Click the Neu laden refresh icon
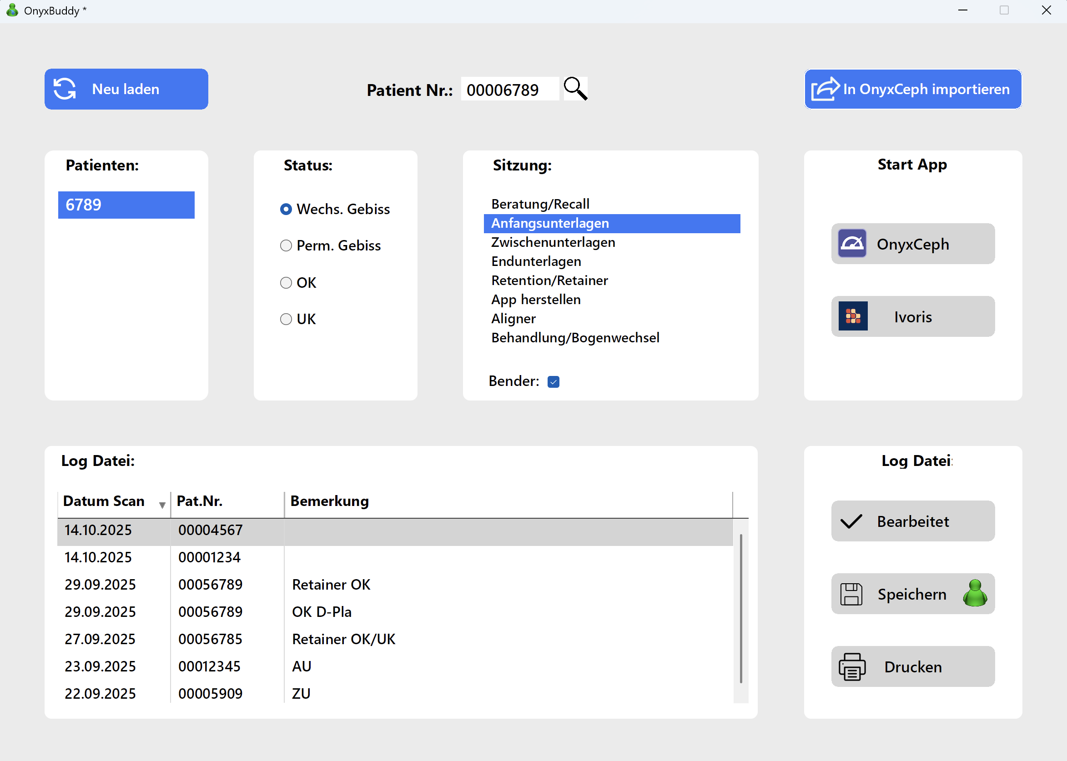 pyautogui.click(x=65, y=89)
